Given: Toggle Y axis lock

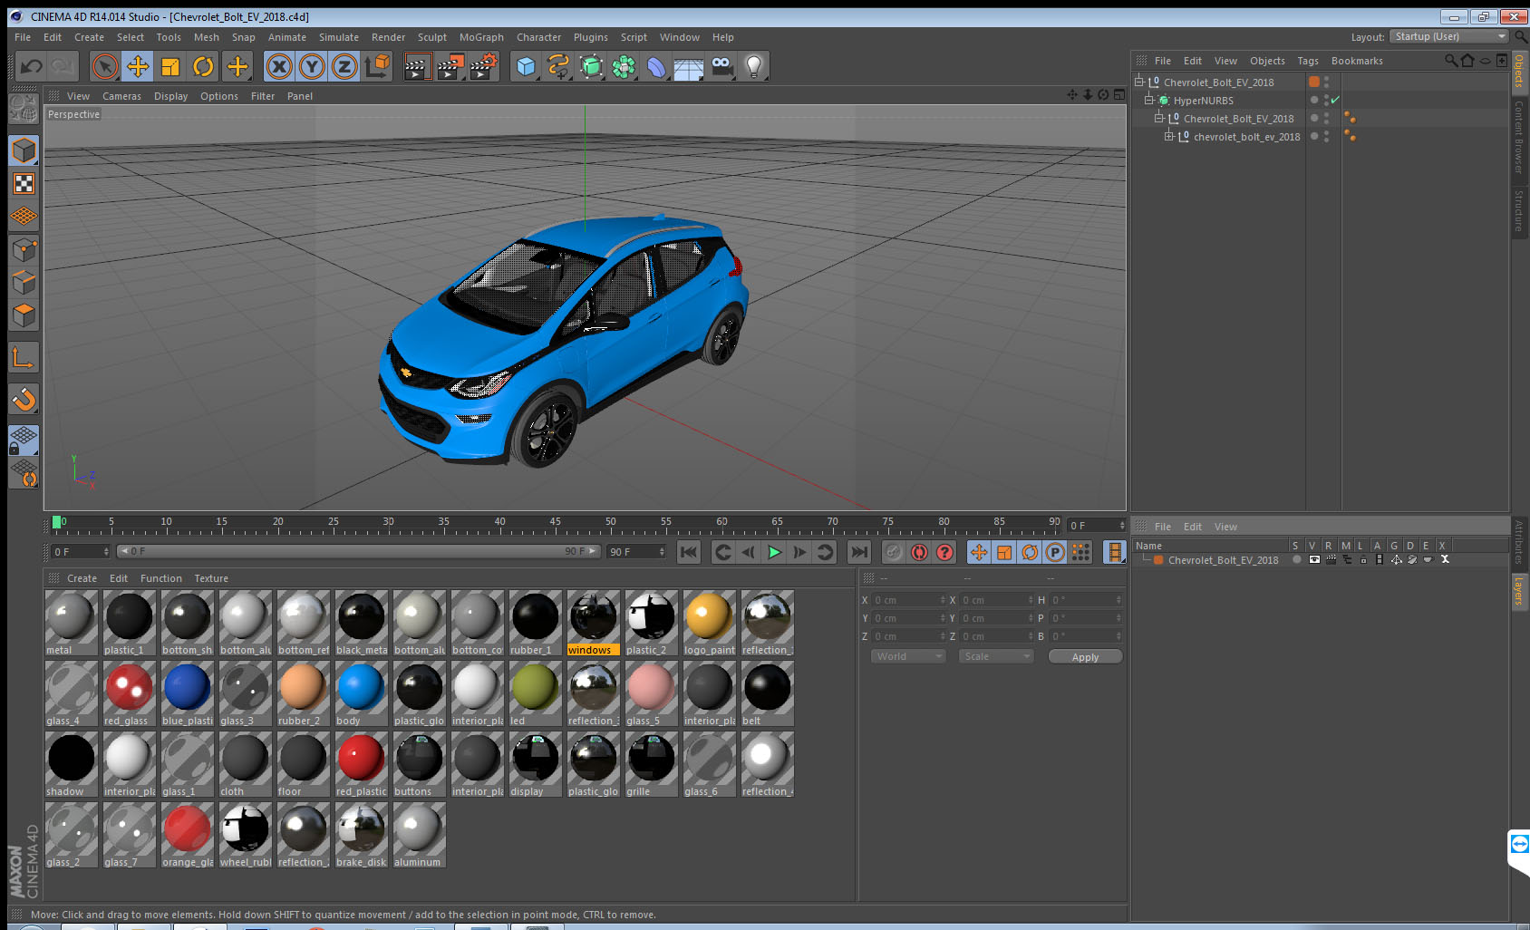Looking at the screenshot, I should [312, 66].
